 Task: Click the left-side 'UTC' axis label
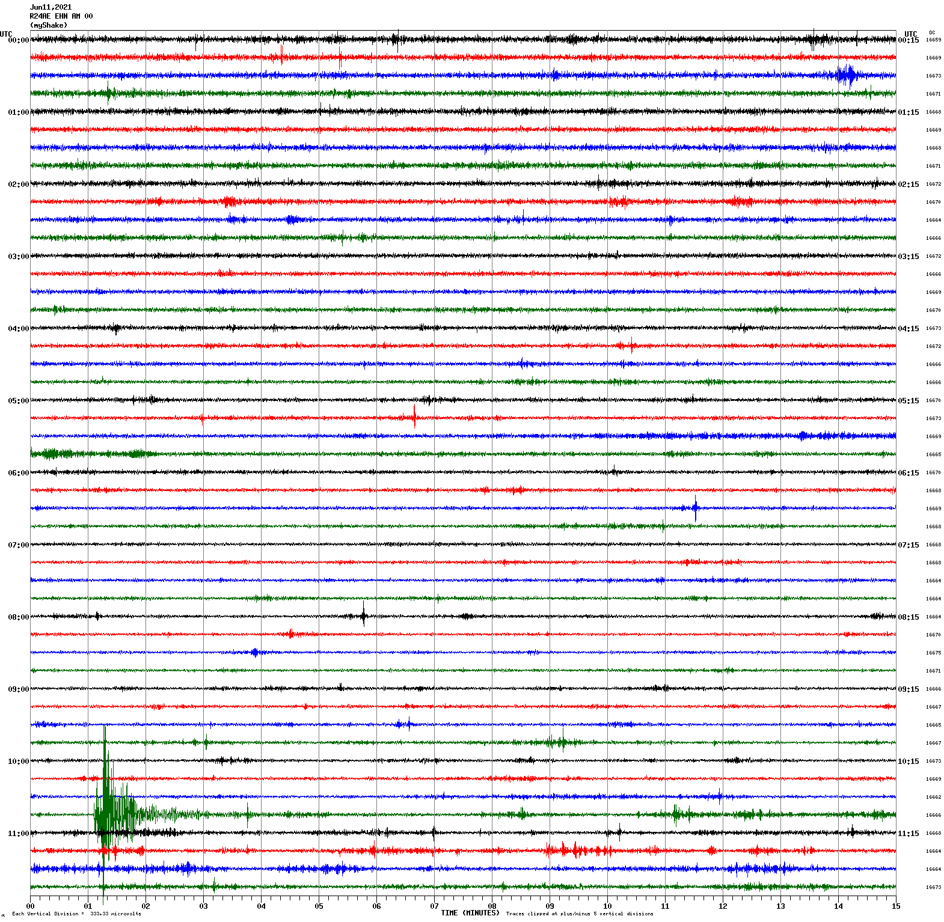[x=6, y=34]
